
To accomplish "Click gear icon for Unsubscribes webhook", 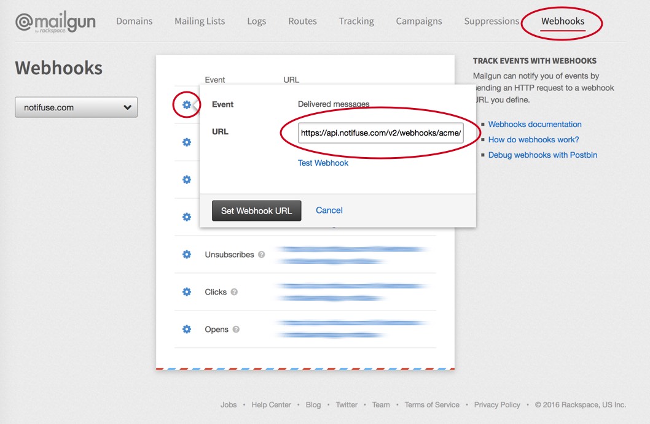I will pos(187,254).
